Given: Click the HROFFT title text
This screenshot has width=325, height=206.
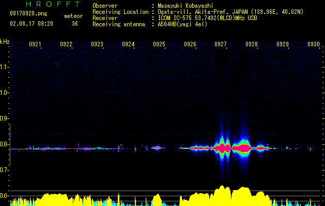Looking at the screenshot, I should tap(53, 4).
